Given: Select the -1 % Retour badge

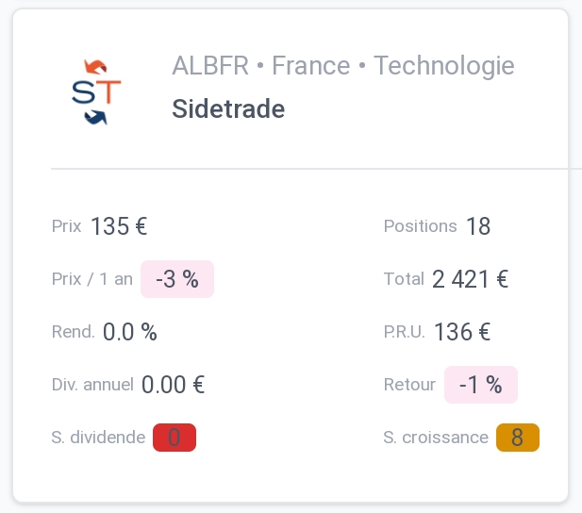Looking at the screenshot, I should [481, 385].
